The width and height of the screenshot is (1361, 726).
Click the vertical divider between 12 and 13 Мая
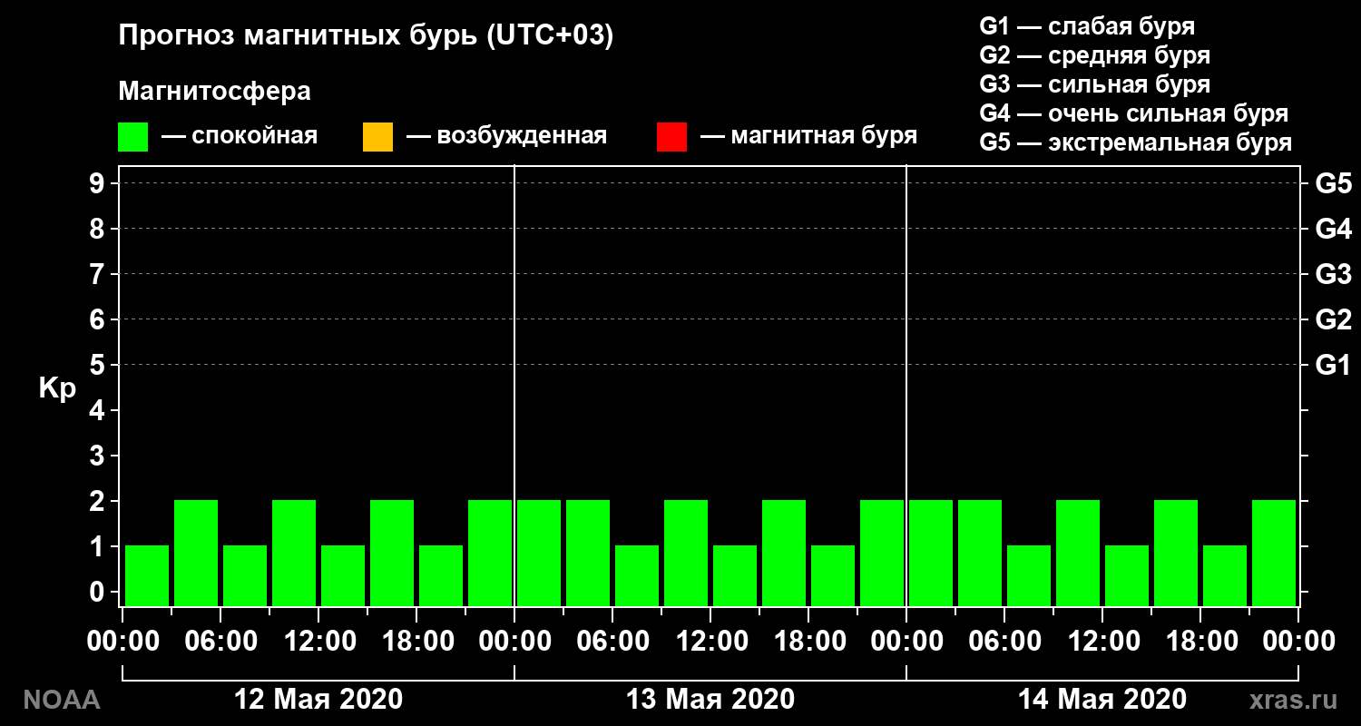514,386
